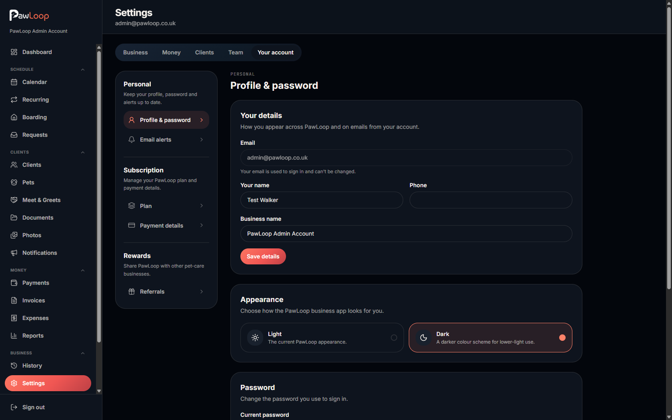Click the chevron next to Referrals
Viewport: 672px width, 420px height.
pos(202,292)
